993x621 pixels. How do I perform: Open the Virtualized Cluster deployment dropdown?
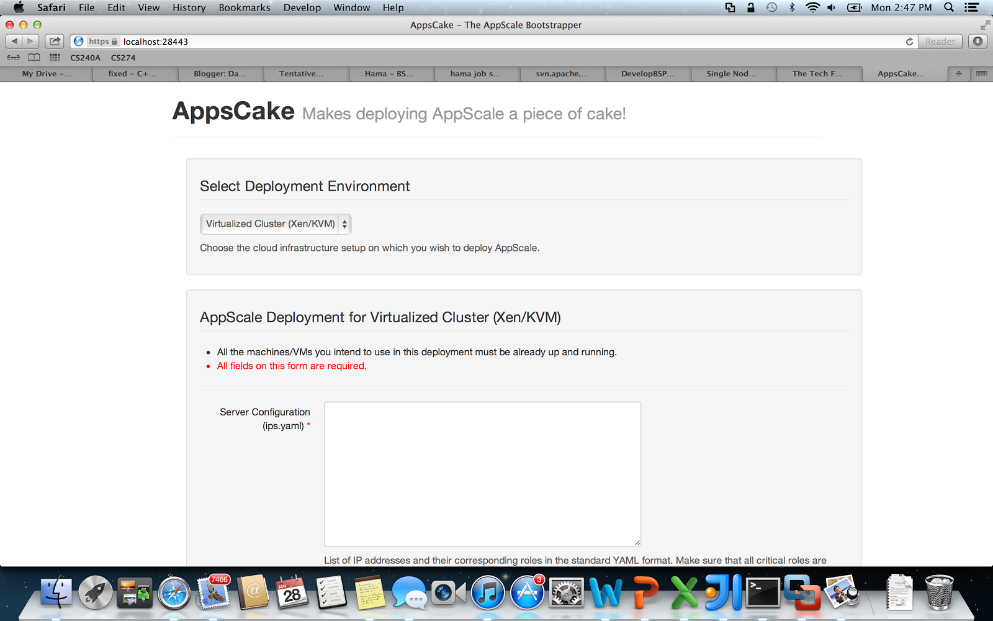[275, 224]
